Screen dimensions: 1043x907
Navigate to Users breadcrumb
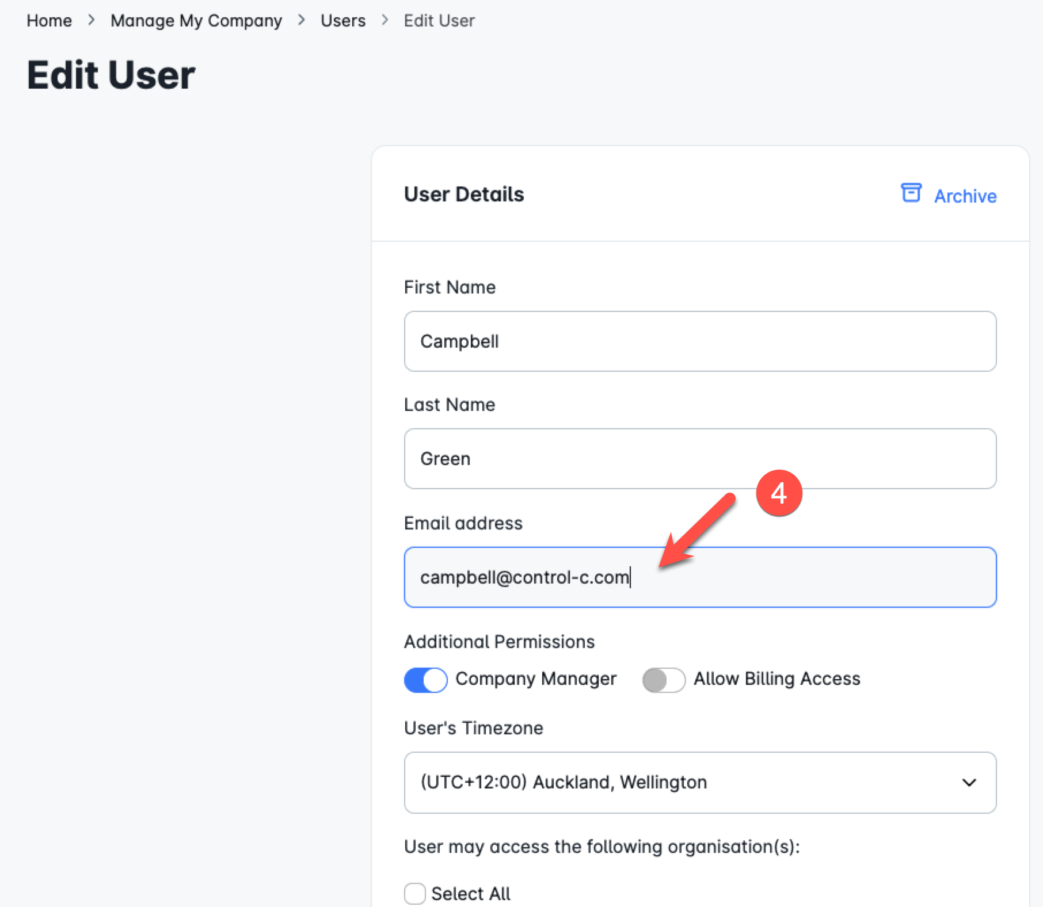343,21
